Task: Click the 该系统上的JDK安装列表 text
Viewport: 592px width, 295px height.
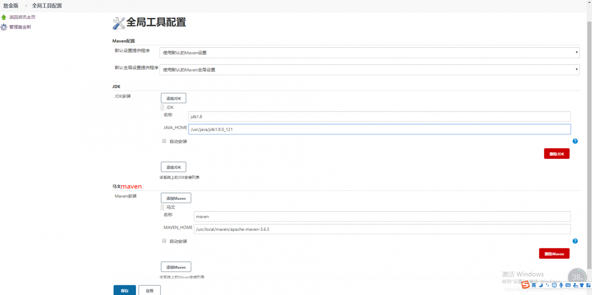Action: 179,177
